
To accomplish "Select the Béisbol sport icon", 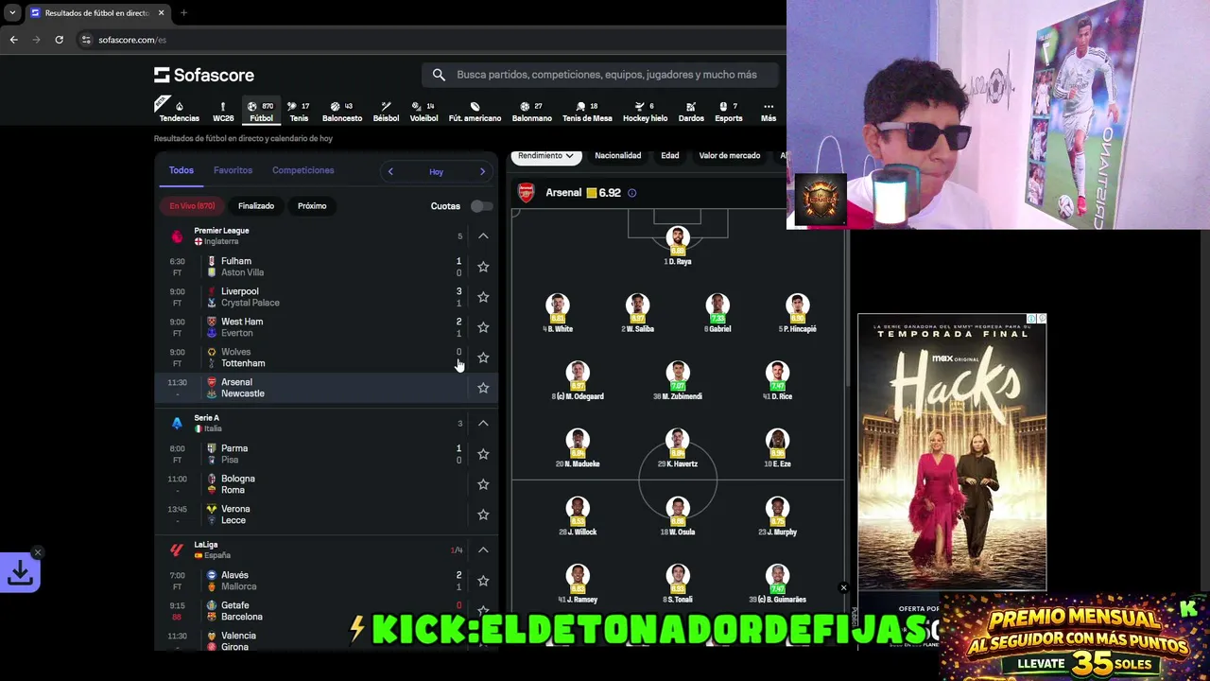I will click(386, 112).
